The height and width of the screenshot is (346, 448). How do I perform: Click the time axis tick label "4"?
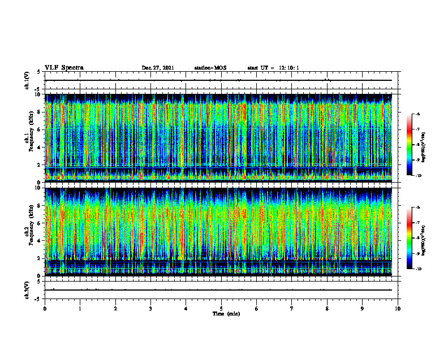pyautogui.click(x=186, y=309)
